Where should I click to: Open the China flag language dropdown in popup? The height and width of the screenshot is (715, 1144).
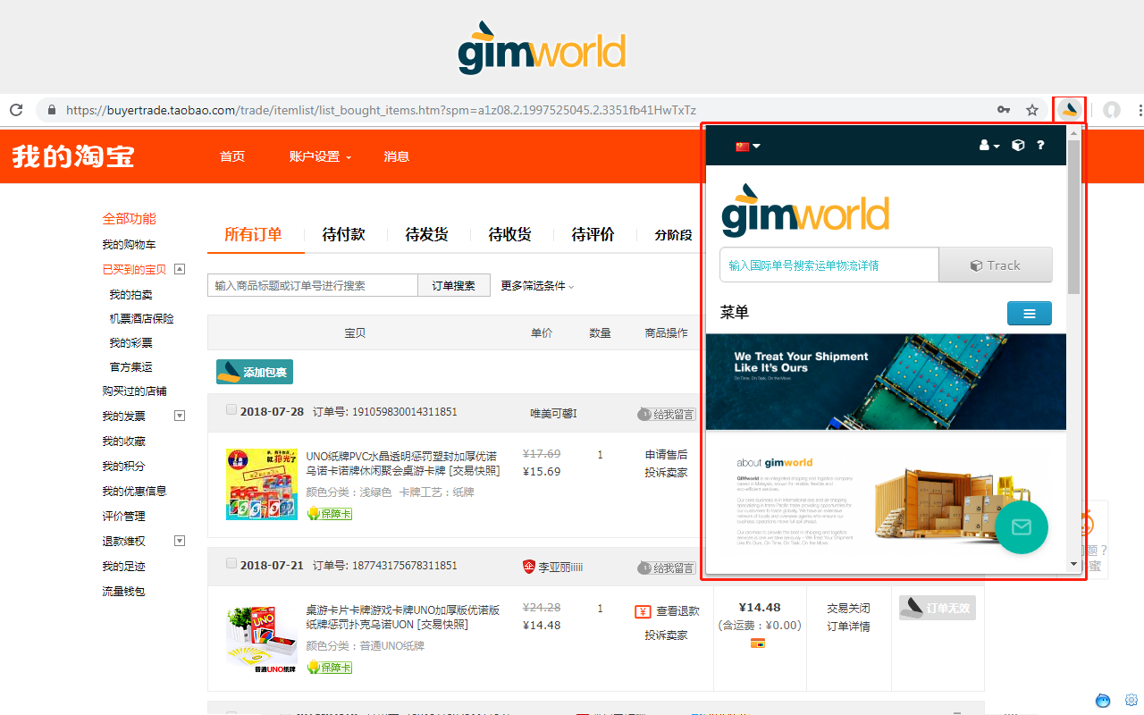pos(746,144)
